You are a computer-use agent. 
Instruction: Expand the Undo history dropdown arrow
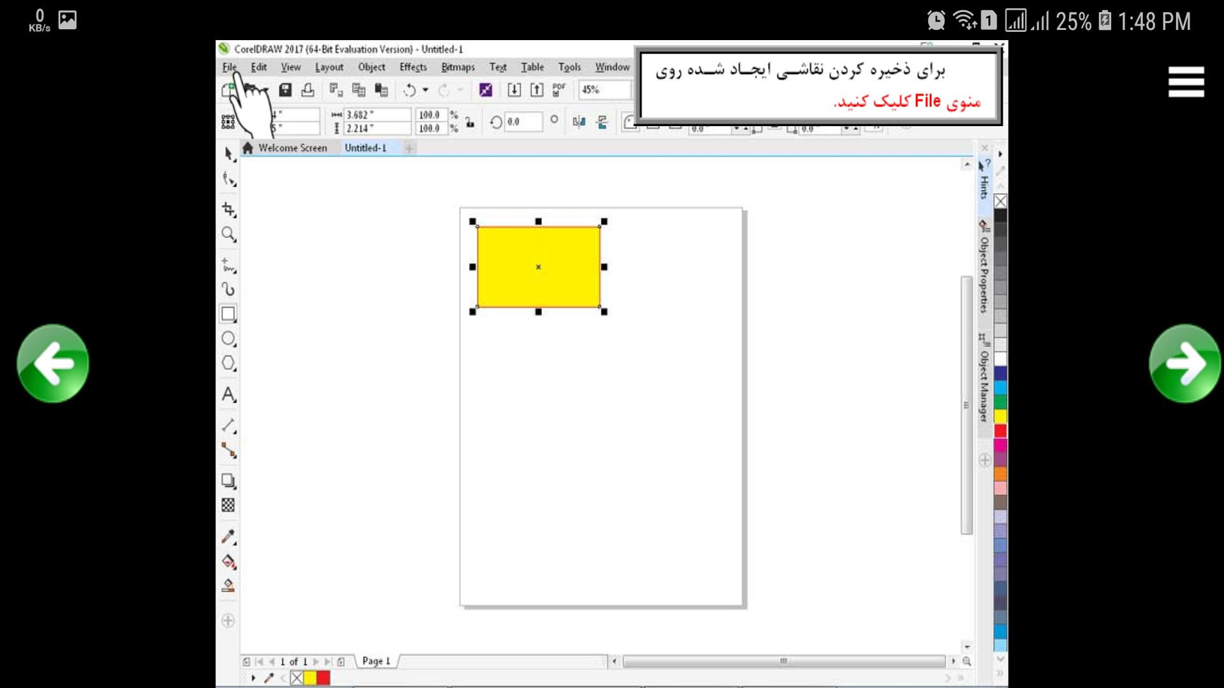tap(425, 90)
